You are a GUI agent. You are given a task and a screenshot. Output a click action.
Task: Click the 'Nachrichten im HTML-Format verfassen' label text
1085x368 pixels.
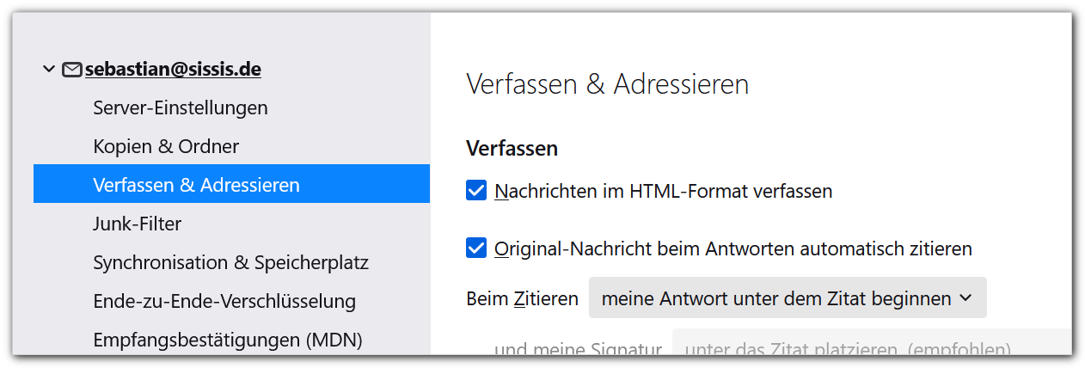tap(664, 191)
